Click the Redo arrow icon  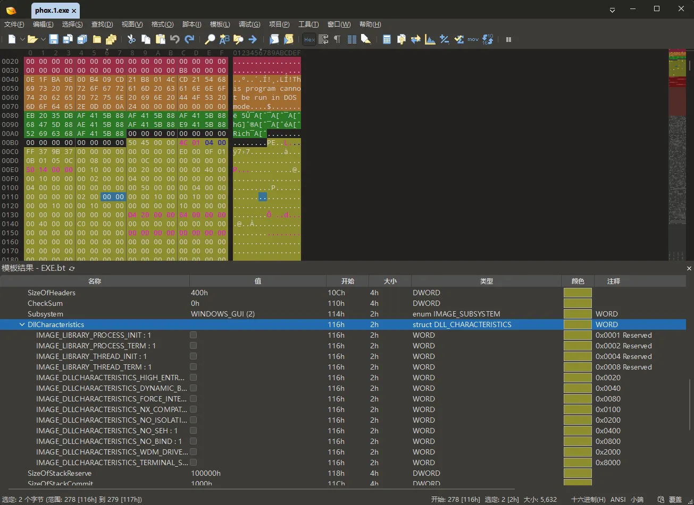189,39
